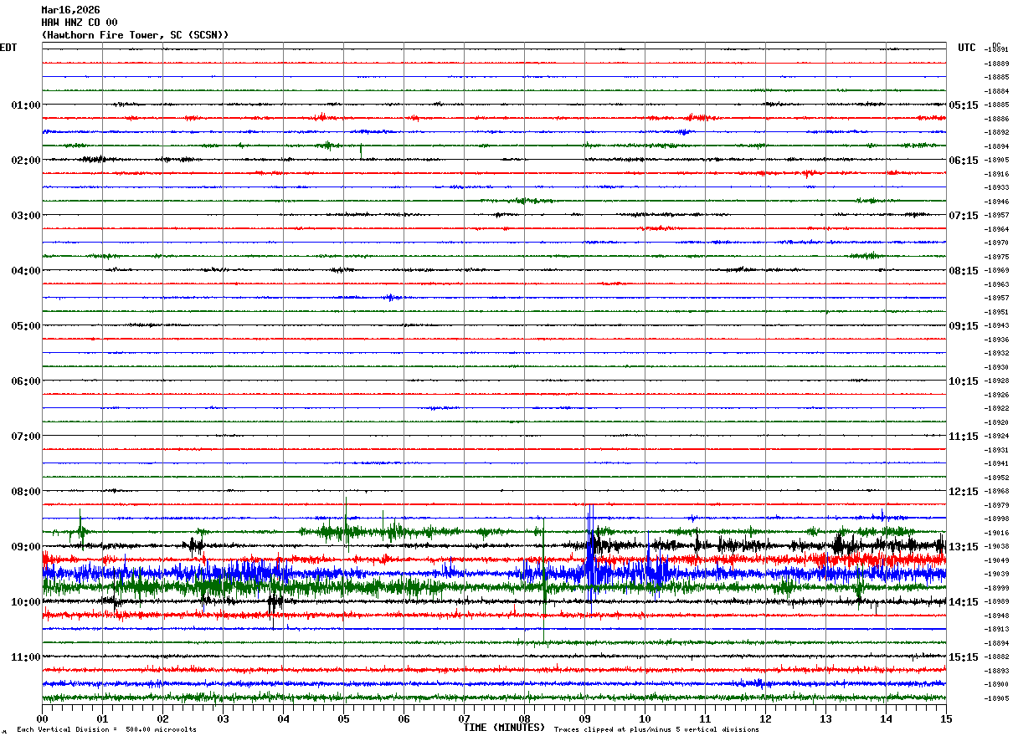Click the 08:15 UTC row label
The width and height of the screenshot is (1013, 741).
click(964, 271)
